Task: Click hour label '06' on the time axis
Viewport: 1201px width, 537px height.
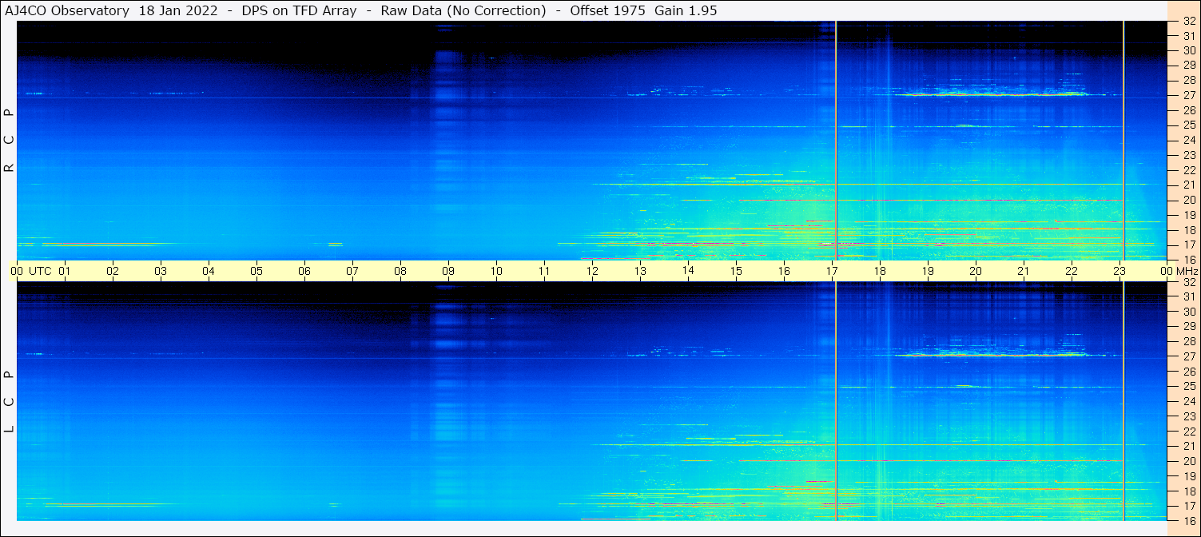Action: tap(304, 271)
